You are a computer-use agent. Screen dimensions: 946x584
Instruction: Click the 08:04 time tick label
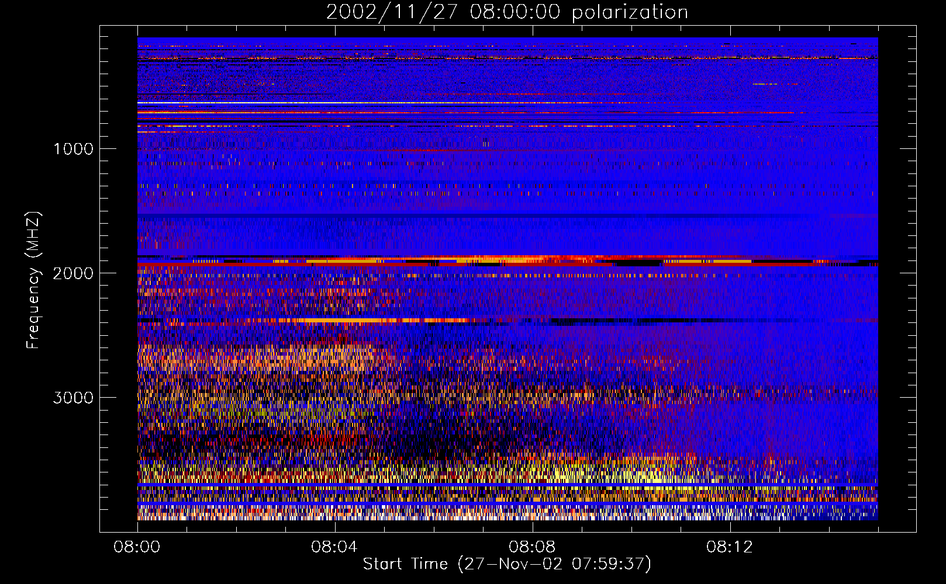tap(334, 547)
